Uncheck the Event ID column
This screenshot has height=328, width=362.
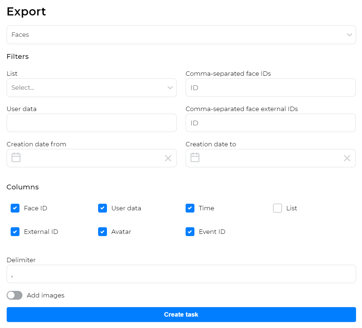[x=190, y=232]
